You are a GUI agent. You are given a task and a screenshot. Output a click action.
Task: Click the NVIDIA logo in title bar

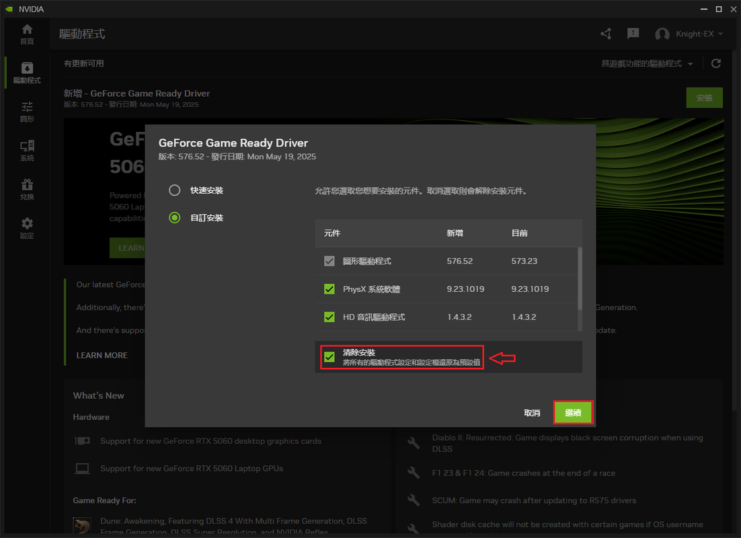(x=9, y=9)
